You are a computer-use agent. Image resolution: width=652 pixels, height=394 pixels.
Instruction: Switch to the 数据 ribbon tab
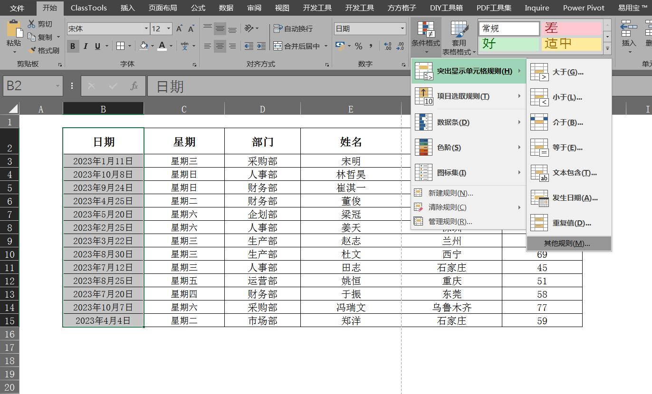click(226, 8)
